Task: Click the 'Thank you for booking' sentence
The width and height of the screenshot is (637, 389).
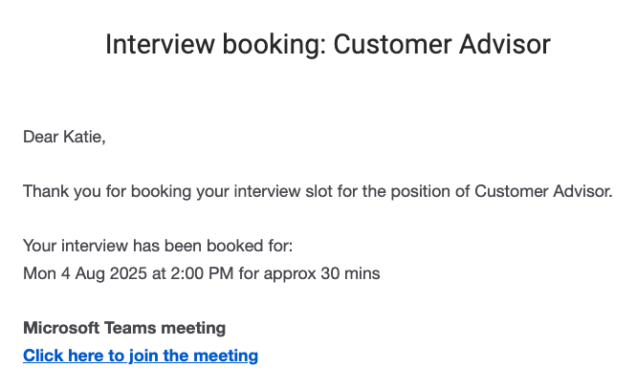Action: [318, 192]
